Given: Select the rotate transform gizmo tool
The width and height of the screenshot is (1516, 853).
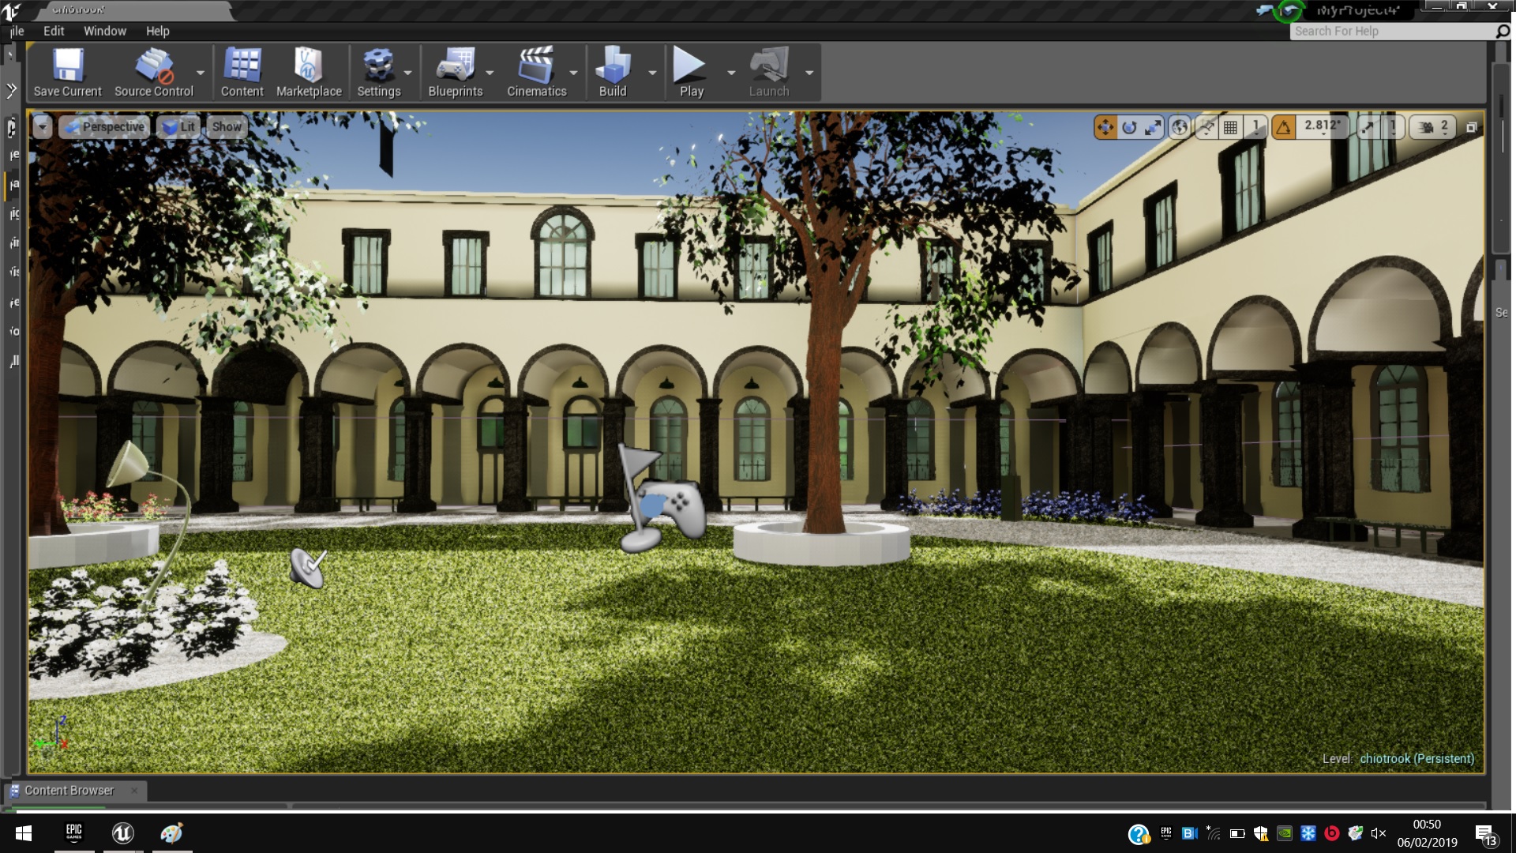Looking at the screenshot, I should point(1129,127).
